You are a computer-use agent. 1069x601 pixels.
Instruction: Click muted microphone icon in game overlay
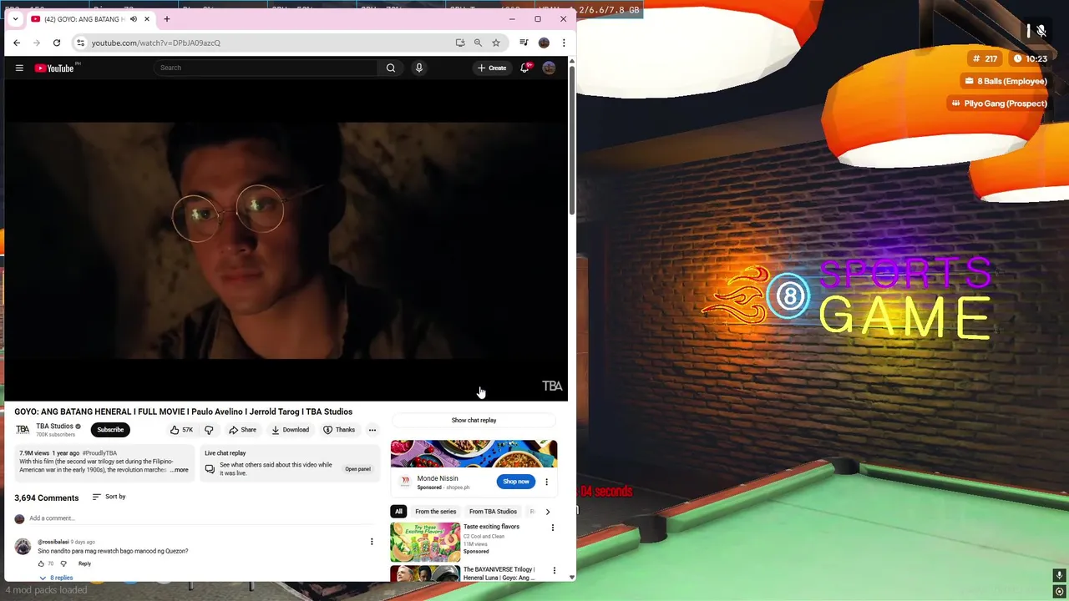coord(1041,31)
